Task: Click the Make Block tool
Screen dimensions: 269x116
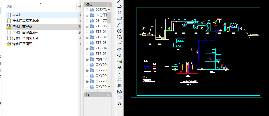Action: coord(120,67)
